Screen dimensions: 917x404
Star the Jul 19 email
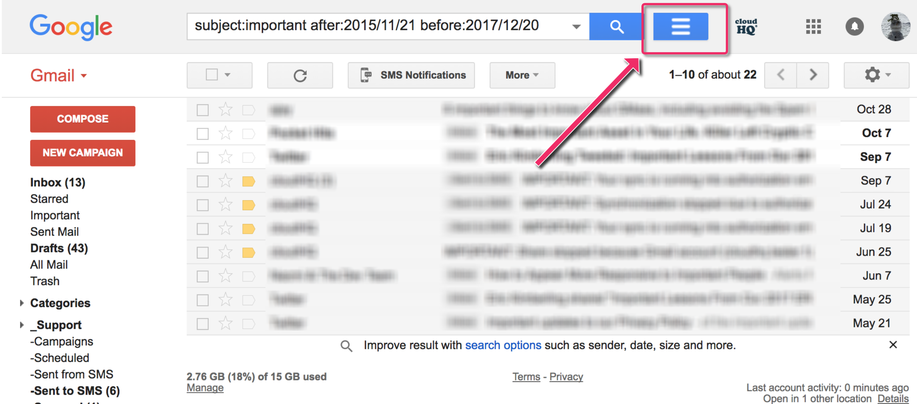tap(226, 228)
